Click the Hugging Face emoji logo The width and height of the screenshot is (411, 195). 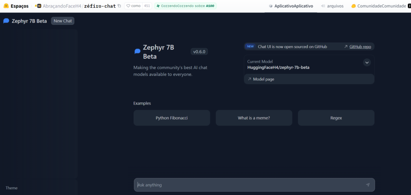[6, 6]
